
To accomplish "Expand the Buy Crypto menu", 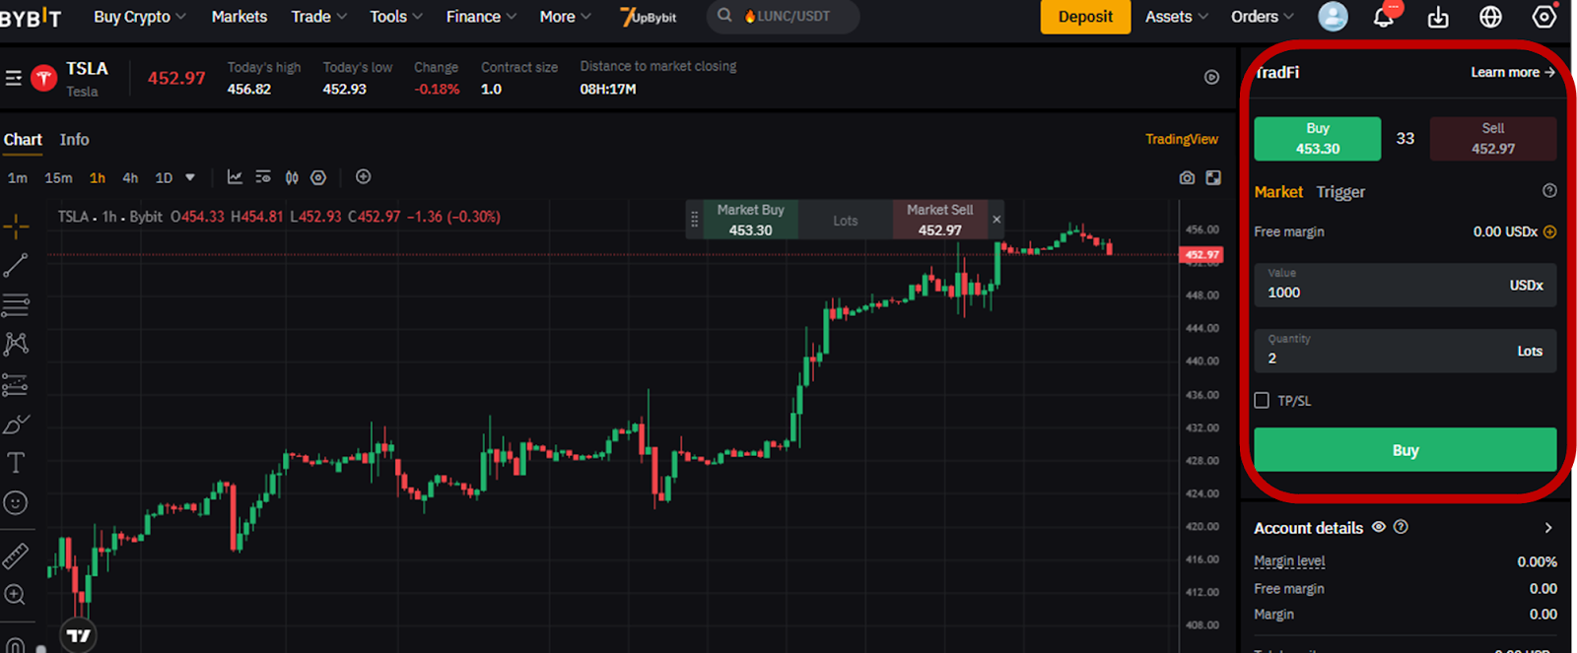I will [x=140, y=17].
